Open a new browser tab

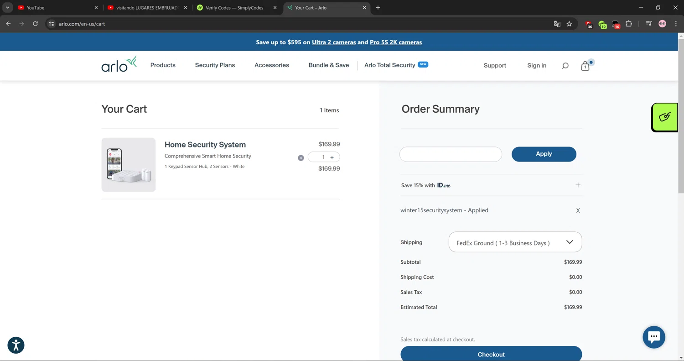coord(378,8)
